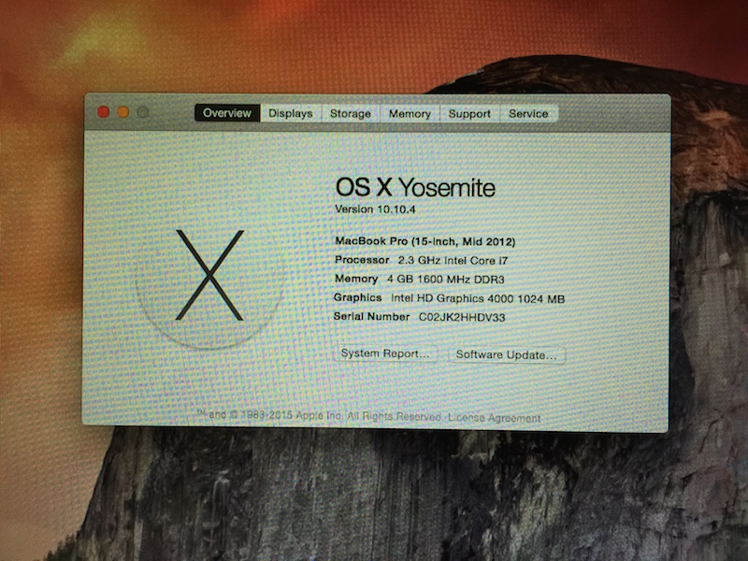
Task: Open the License Agreement link
Action: click(x=495, y=418)
